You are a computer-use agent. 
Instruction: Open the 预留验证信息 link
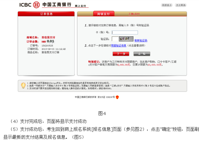(x=119, y=46)
